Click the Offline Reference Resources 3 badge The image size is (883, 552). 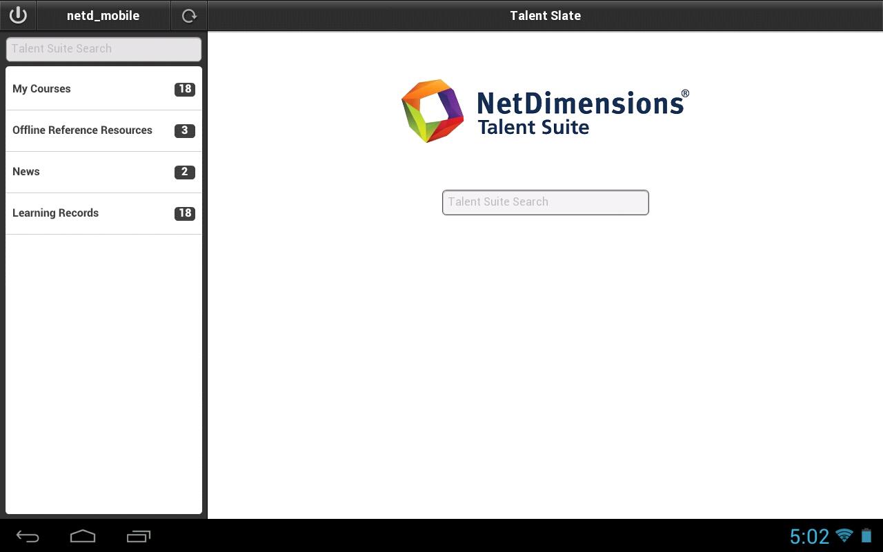point(185,130)
